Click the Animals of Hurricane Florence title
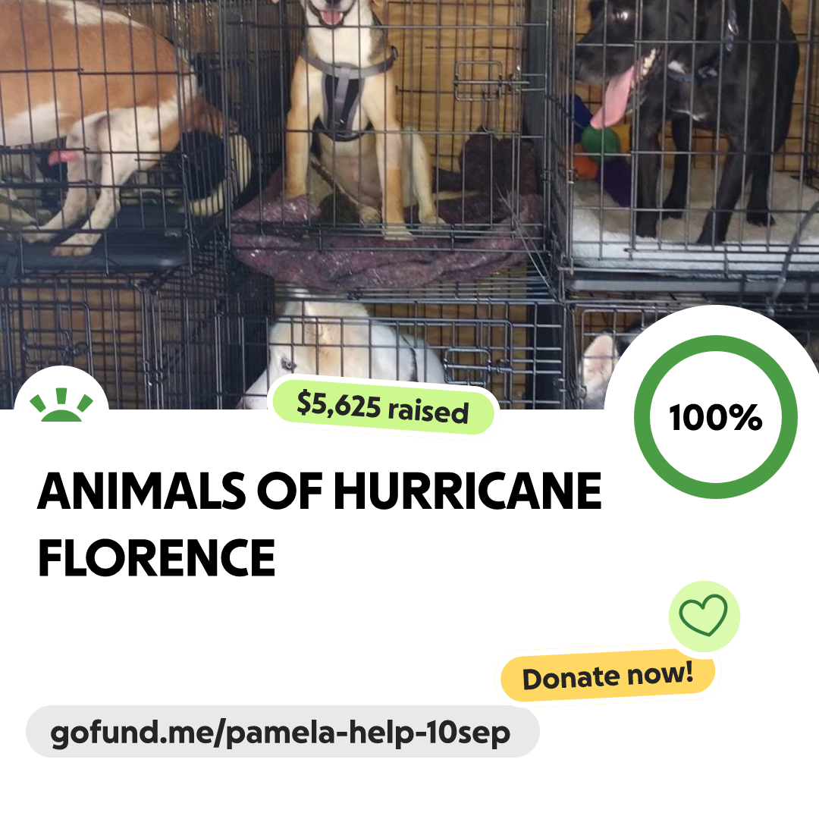 click(x=320, y=524)
